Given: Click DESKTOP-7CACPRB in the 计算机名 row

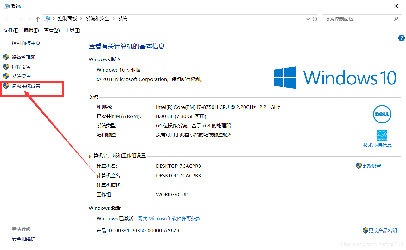Looking at the screenshot, I should (179, 166).
